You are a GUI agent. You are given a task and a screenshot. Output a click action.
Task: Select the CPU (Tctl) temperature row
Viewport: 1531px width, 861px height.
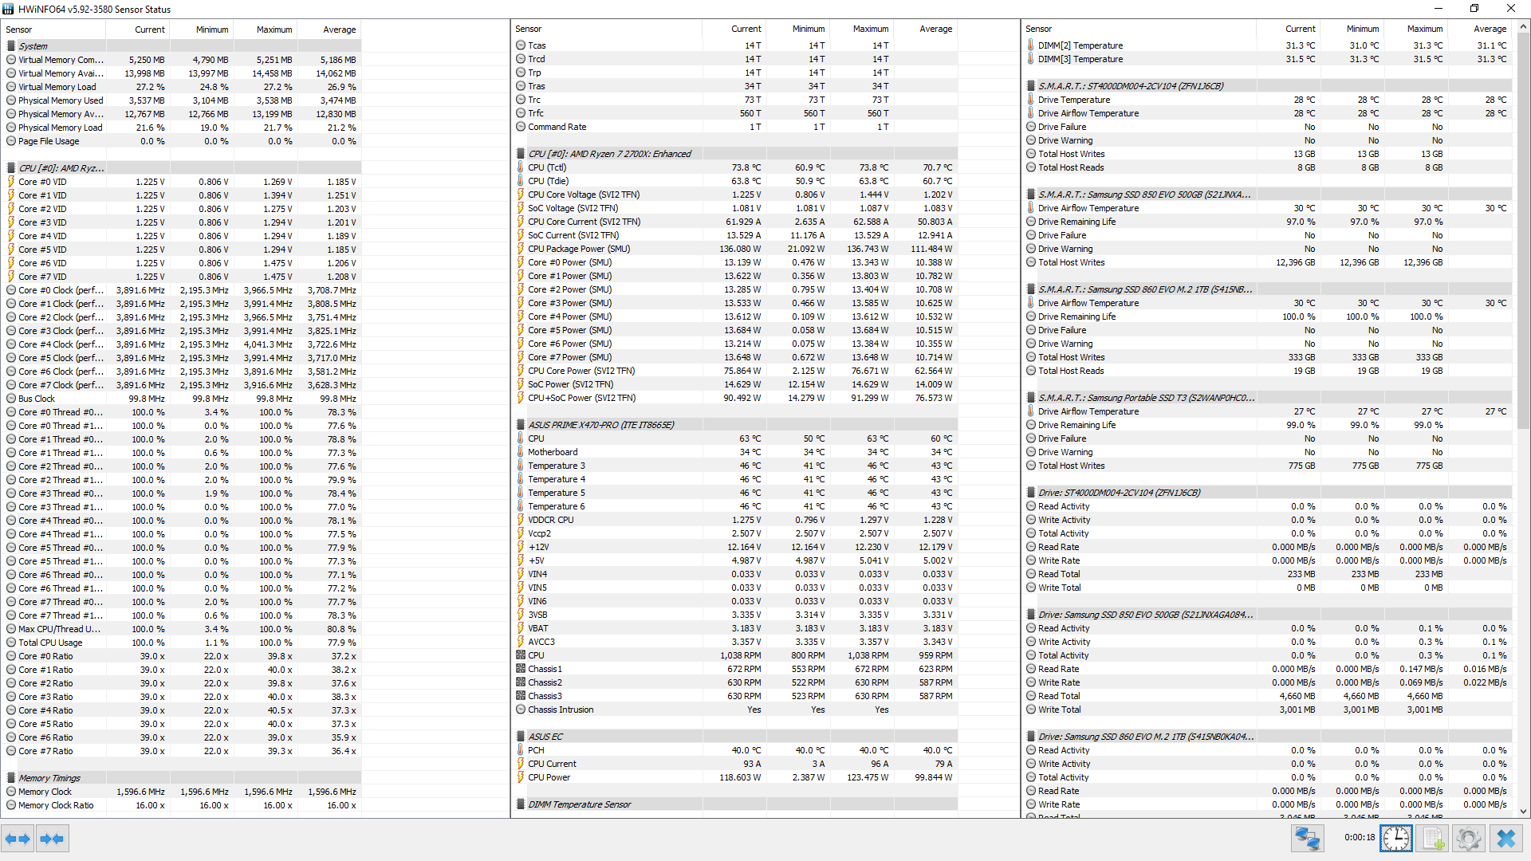pyautogui.click(x=547, y=167)
